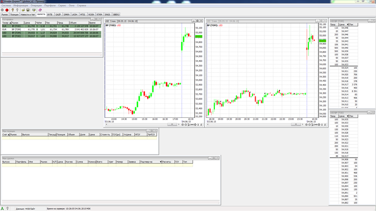Open the Операции menu
The height and width of the screenshot is (211, 376).
pos(36,5)
